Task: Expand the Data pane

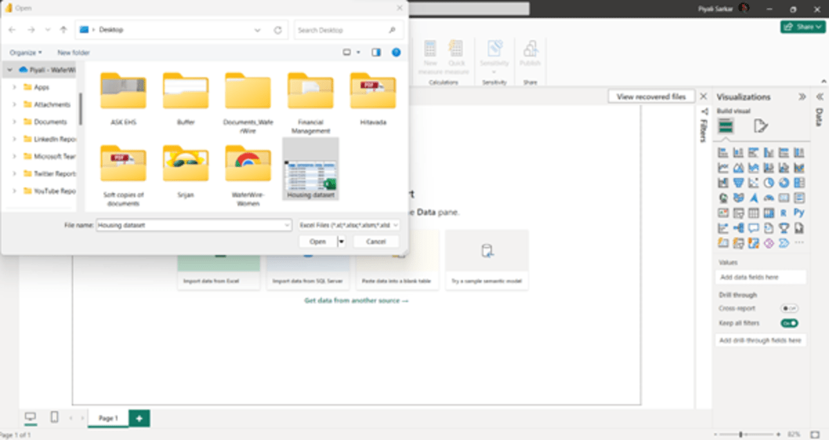Action: pos(819,97)
